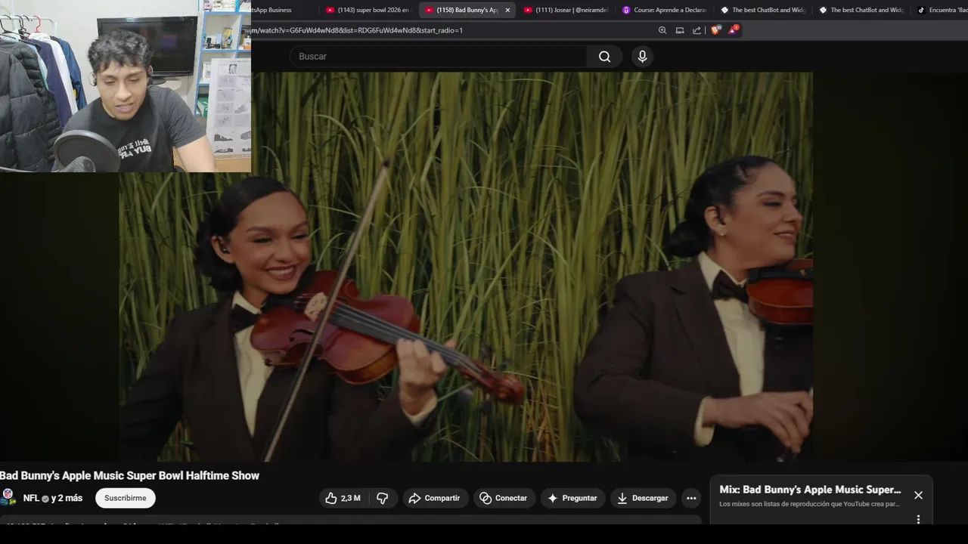Open the Preguntar AI button
This screenshot has height=544, width=968.
(x=572, y=498)
